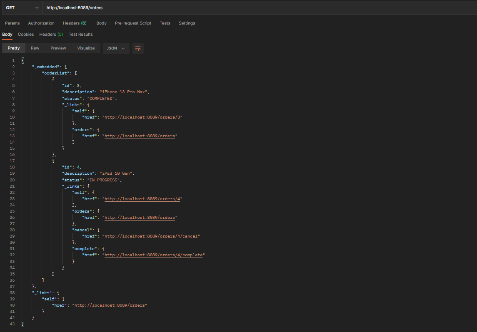Image resolution: width=477 pixels, height=332 pixels.
Task: Click the "orderList" key text
Action: click(x=56, y=73)
